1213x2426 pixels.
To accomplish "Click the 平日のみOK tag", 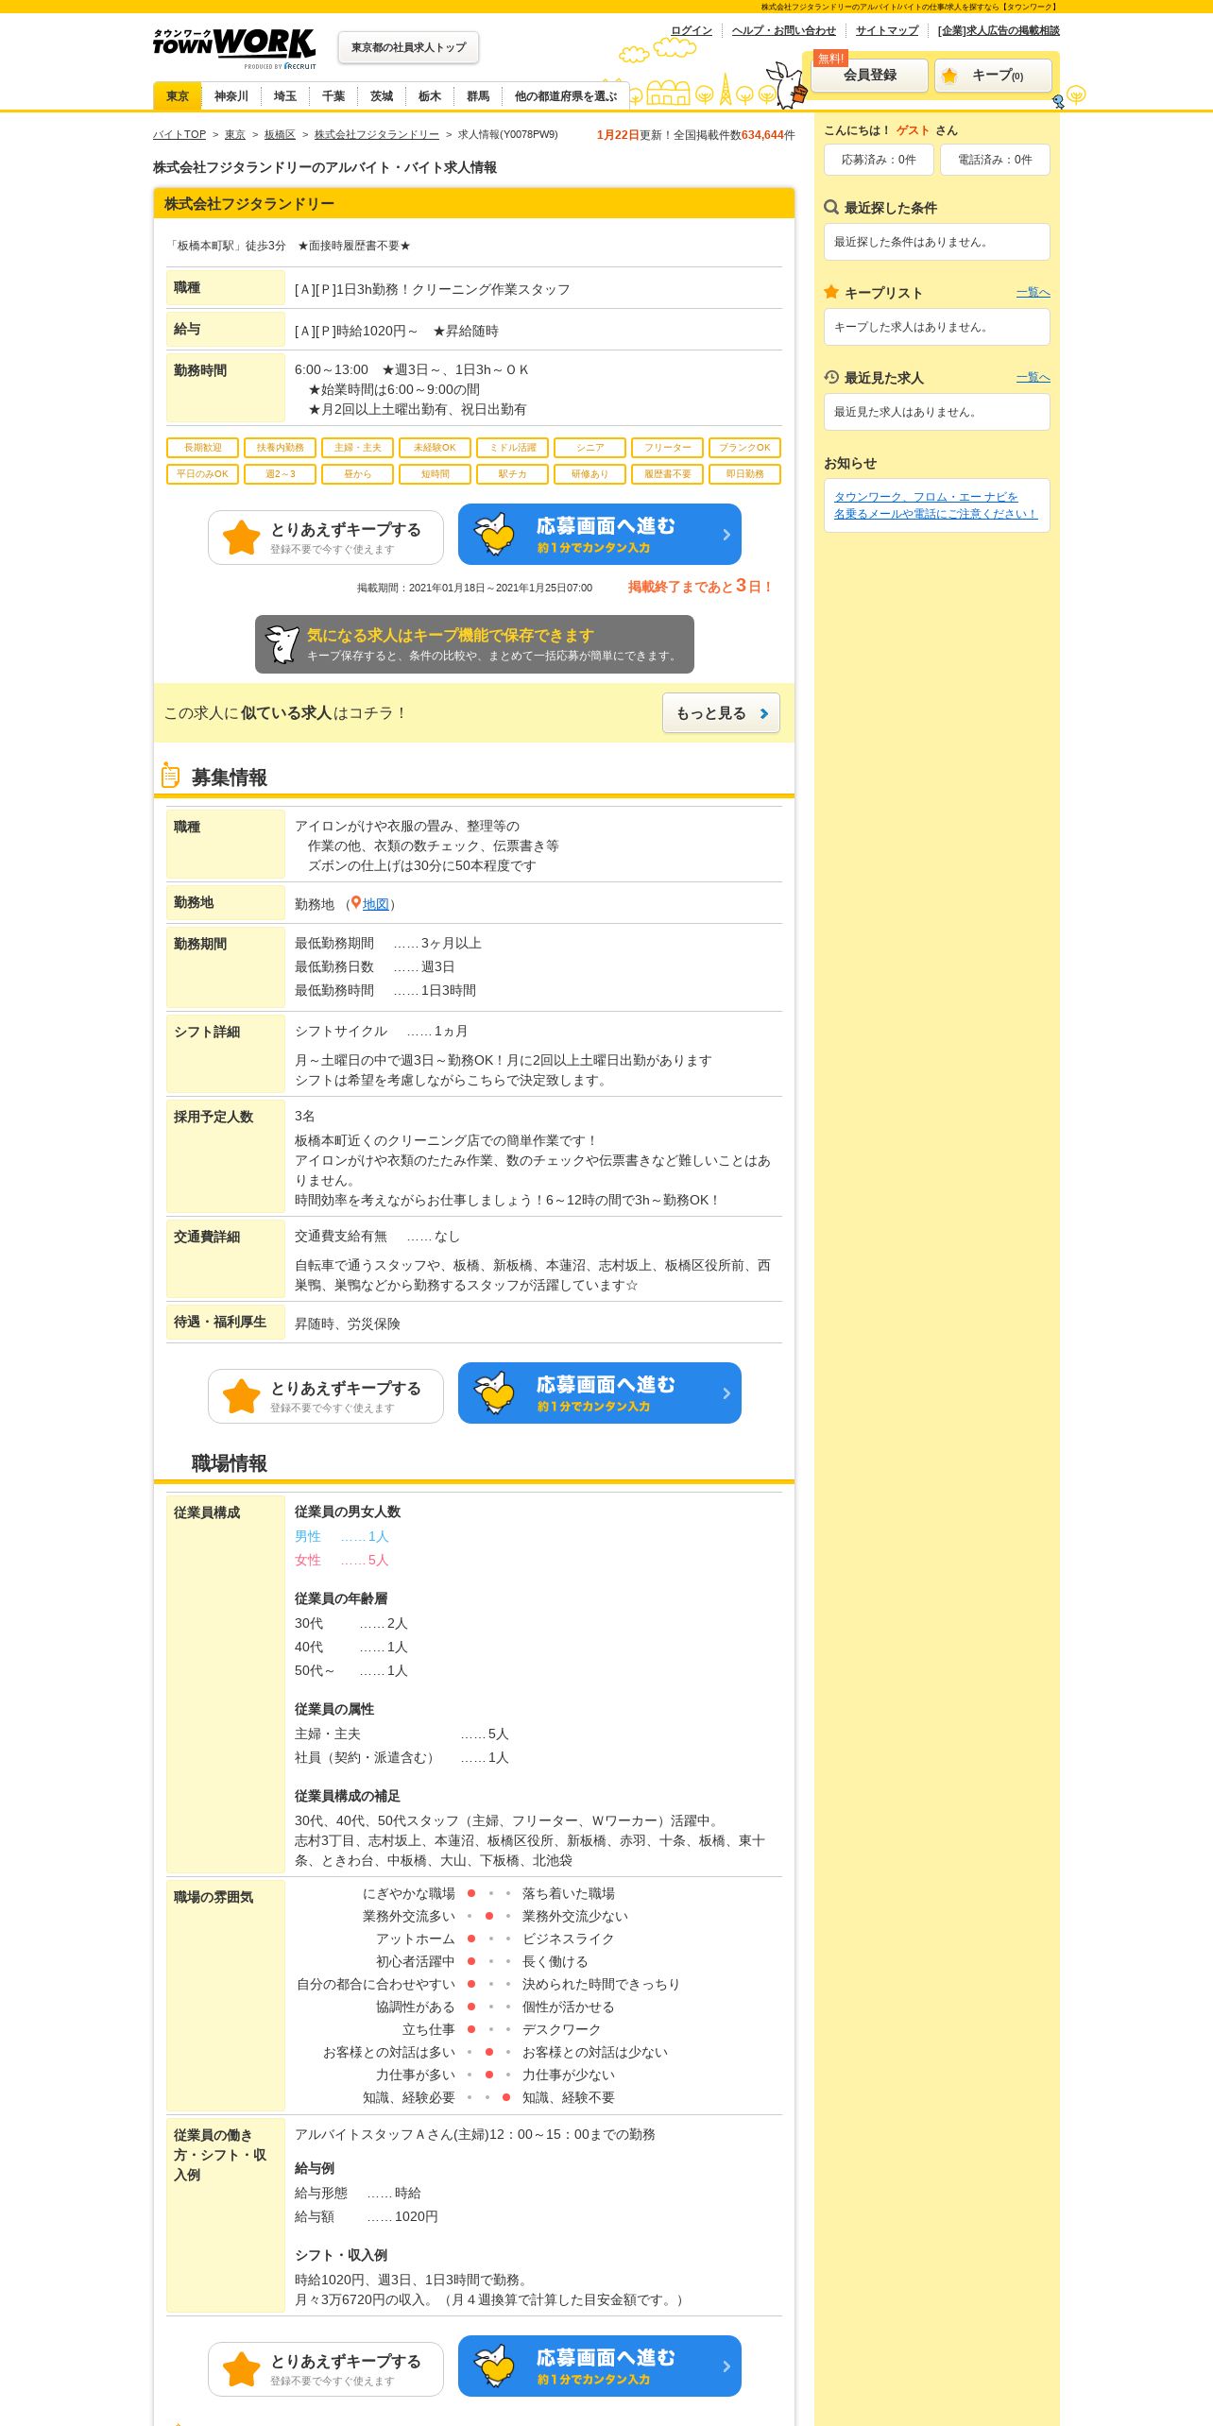I will (x=203, y=474).
